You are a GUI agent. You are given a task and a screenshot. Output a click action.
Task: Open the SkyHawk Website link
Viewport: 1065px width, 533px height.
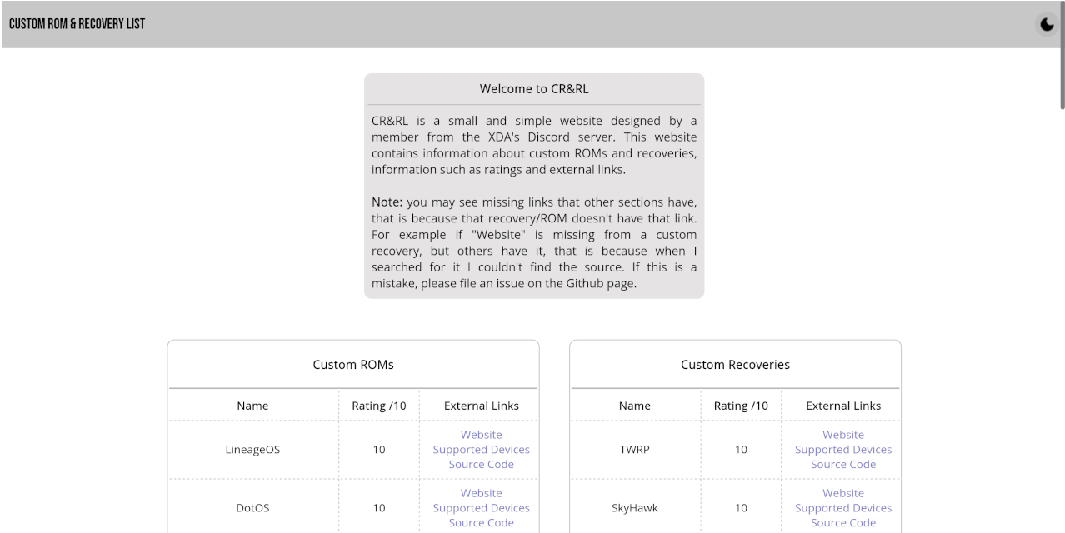point(843,493)
